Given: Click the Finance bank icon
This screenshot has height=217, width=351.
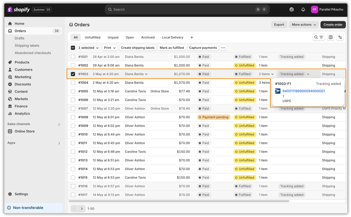Looking at the screenshot, I should [10, 106].
